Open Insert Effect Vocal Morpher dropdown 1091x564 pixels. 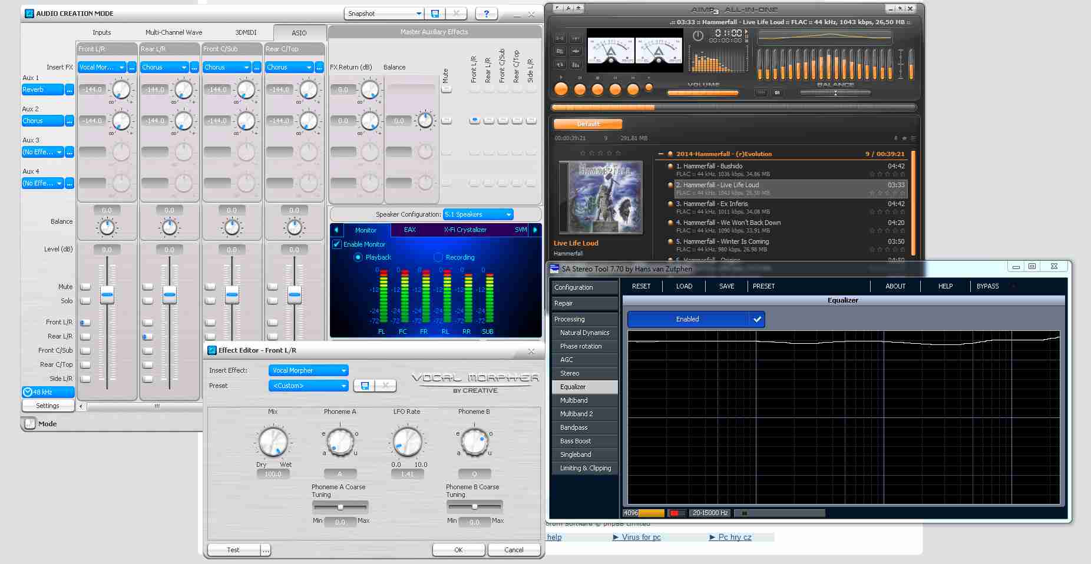tap(309, 370)
